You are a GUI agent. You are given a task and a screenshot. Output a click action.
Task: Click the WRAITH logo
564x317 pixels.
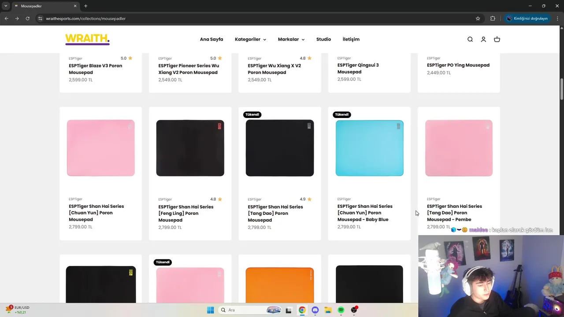click(87, 39)
